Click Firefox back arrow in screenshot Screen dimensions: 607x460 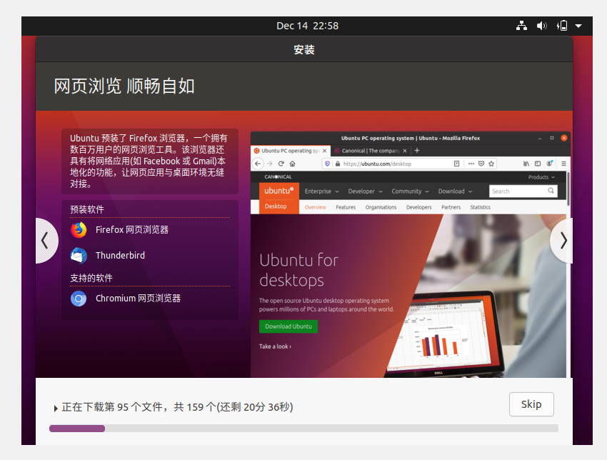coord(258,164)
